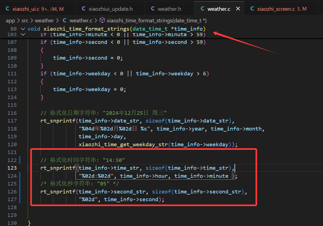Click sizeof keyword on line 117
The width and height of the screenshot is (323, 226).
click(155, 121)
